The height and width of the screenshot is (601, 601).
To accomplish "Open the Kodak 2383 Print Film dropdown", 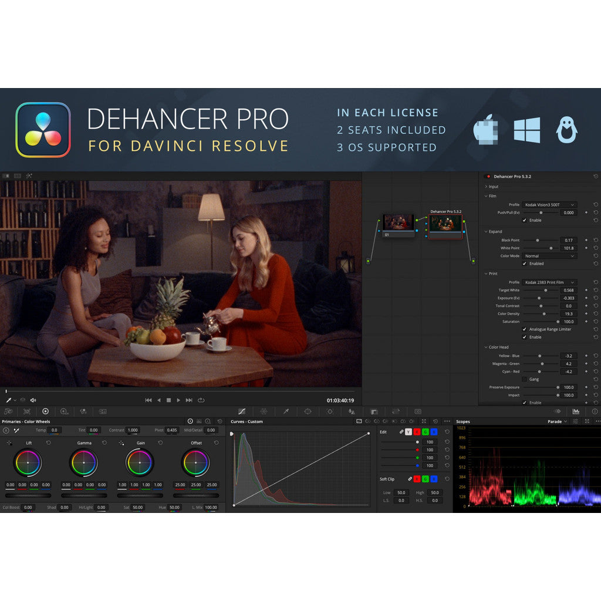I will point(549,282).
